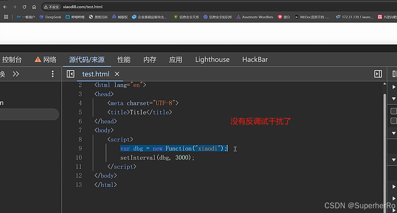Viewport: 397px width, 213px height.
Task: Reload the xiaodi8.com test page
Action: pyautogui.click(x=24, y=7)
